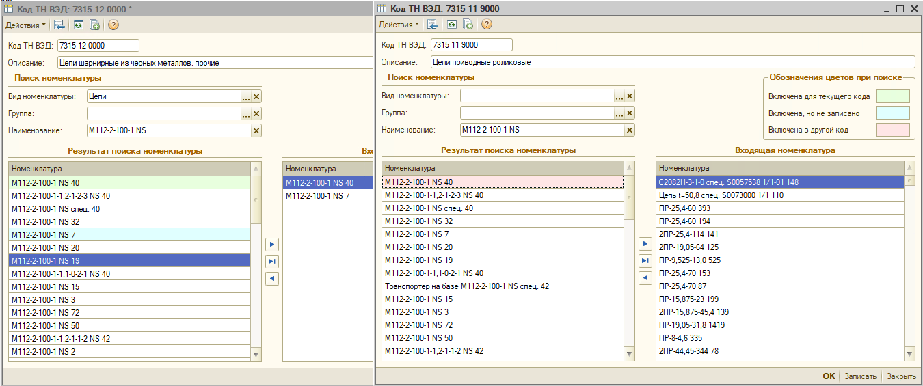Open Действия menu in 7315 12 0000 window

point(26,25)
